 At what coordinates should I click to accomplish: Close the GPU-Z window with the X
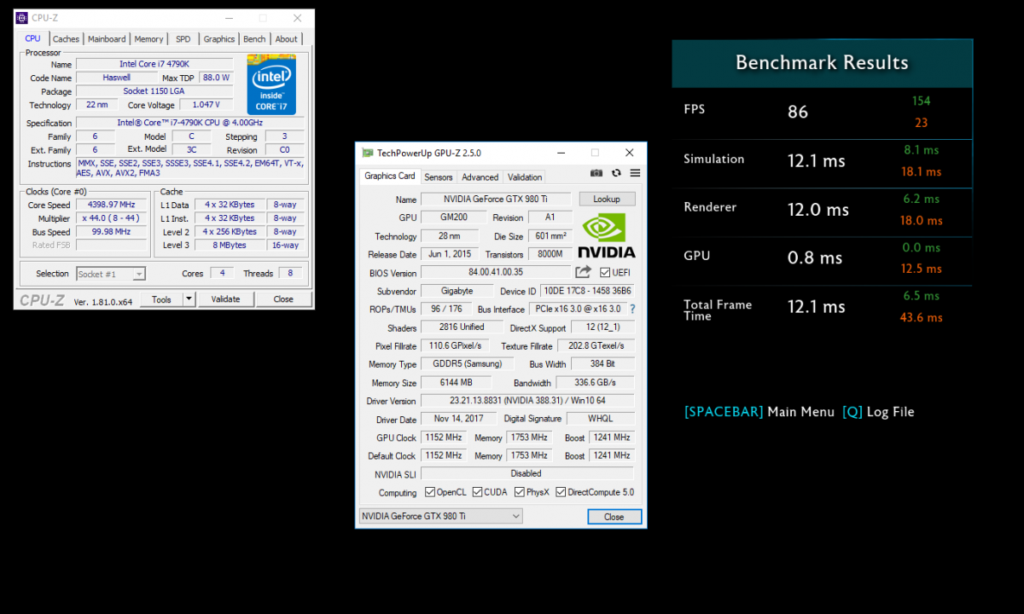coord(629,153)
